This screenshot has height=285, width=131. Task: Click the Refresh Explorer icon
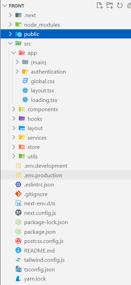coord(120,5)
